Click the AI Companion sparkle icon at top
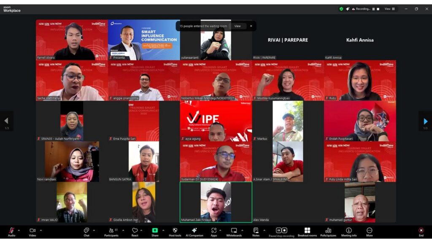This screenshot has height=243, width=432. click(x=348, y=9)
